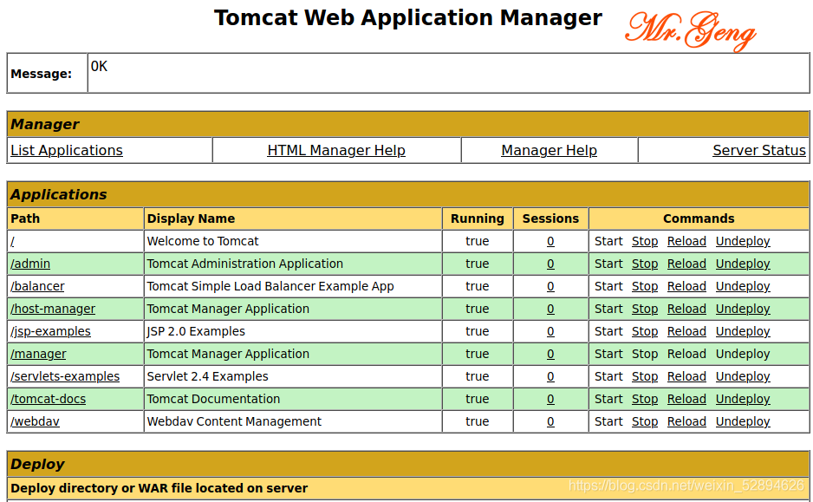Undeploy the /jsp-examples application
This screenshot has width=813, height=502.
pyautogui.click(x=743, y=331)
